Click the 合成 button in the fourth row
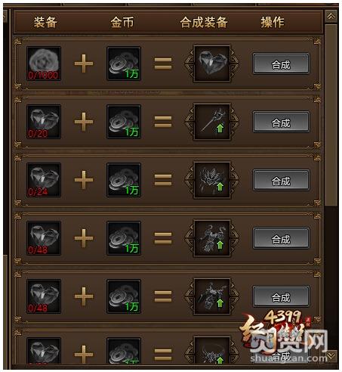The image size is (342, 372). pos(281,238)
